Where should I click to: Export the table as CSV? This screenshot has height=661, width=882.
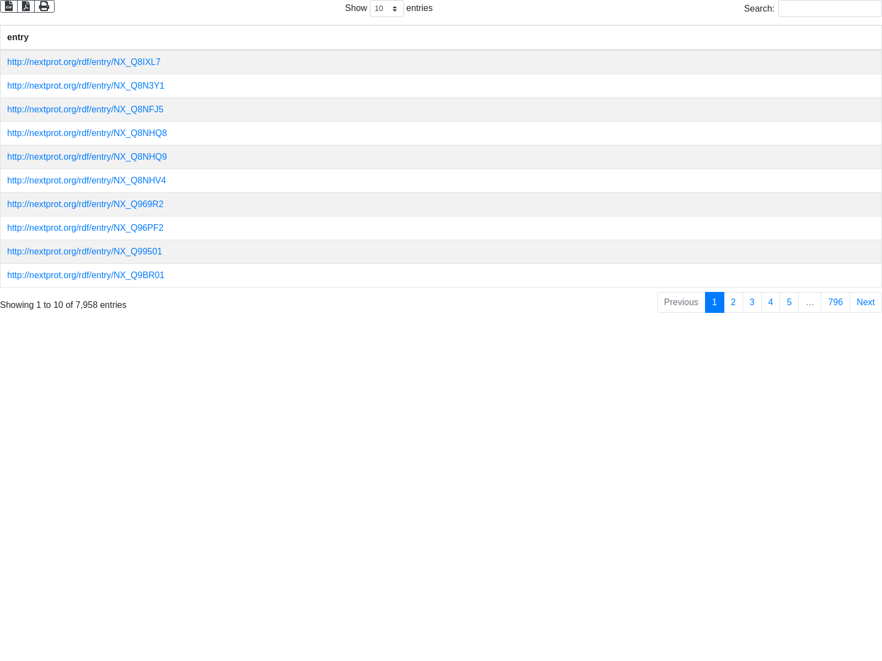click(x=9, y=6)
